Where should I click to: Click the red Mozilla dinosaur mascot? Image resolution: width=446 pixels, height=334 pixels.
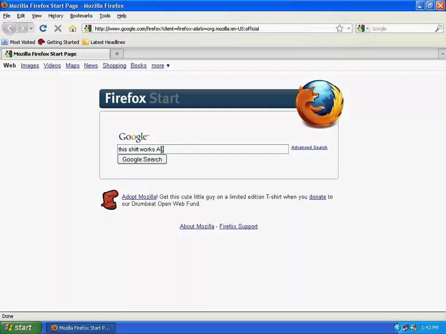[110, 200]
